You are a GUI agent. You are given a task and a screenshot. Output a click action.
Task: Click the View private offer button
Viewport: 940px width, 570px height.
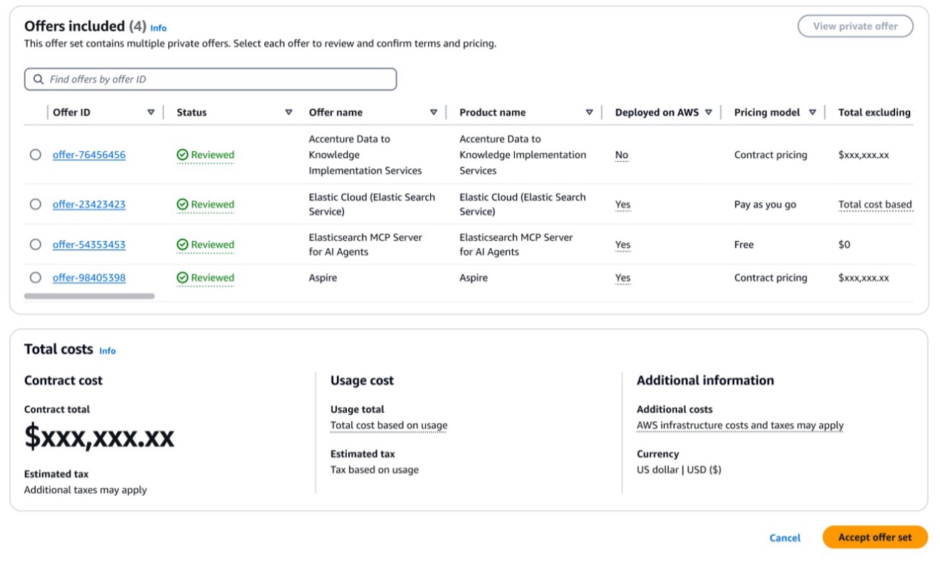click(x=855, y=26)
